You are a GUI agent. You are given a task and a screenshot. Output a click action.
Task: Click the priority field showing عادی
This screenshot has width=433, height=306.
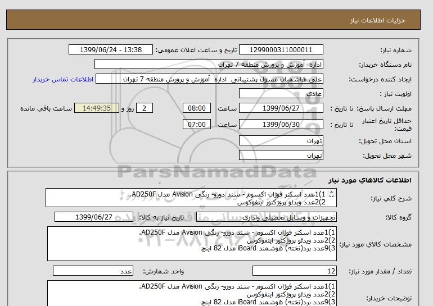point(281,93)
